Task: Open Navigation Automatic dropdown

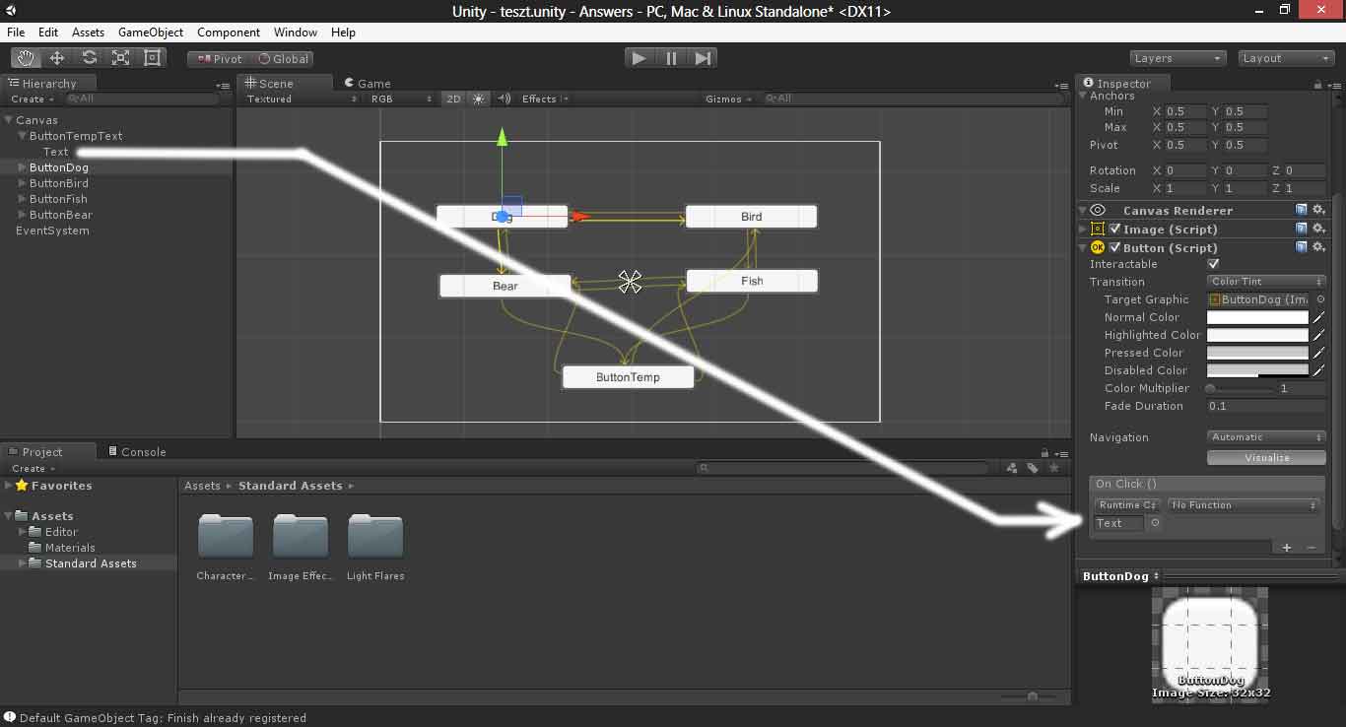Action: [x=1266, y=437]
